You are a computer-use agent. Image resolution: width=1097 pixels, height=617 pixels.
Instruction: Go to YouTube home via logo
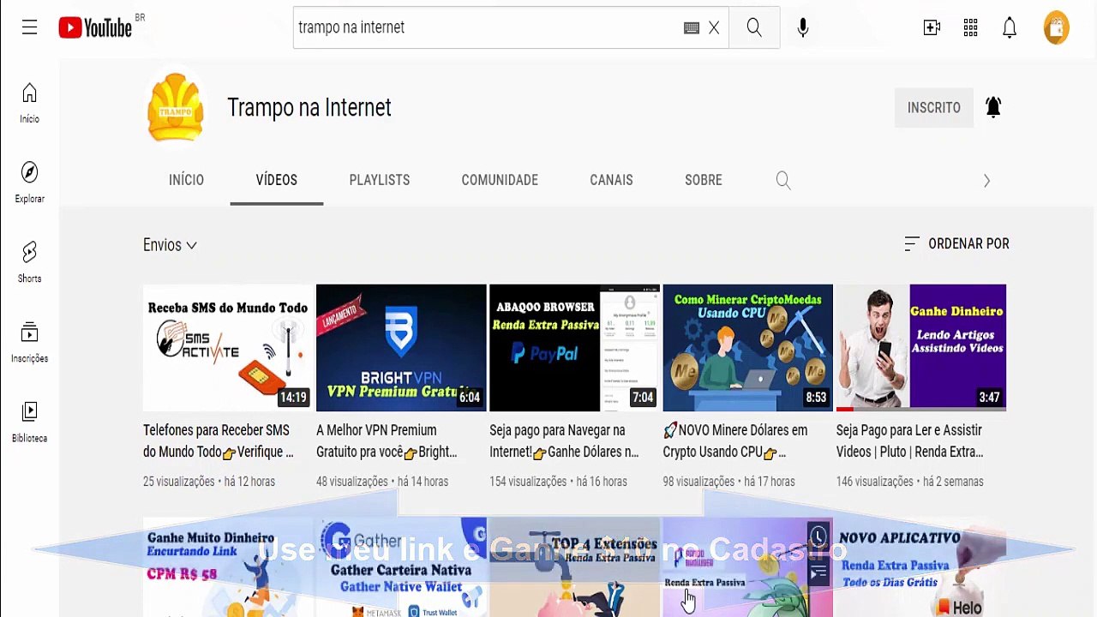pyautogui.click(x=95, y=27)
